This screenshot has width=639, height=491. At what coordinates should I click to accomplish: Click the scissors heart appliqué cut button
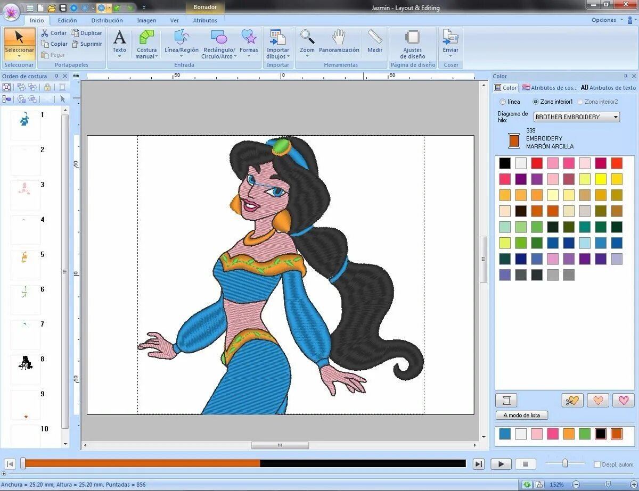[x=572, y=400]
